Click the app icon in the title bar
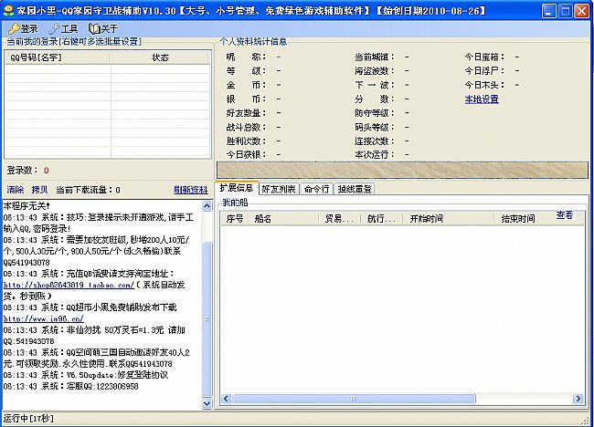The height and width of the screenshot is (427, 594). [x=8, y=11]
